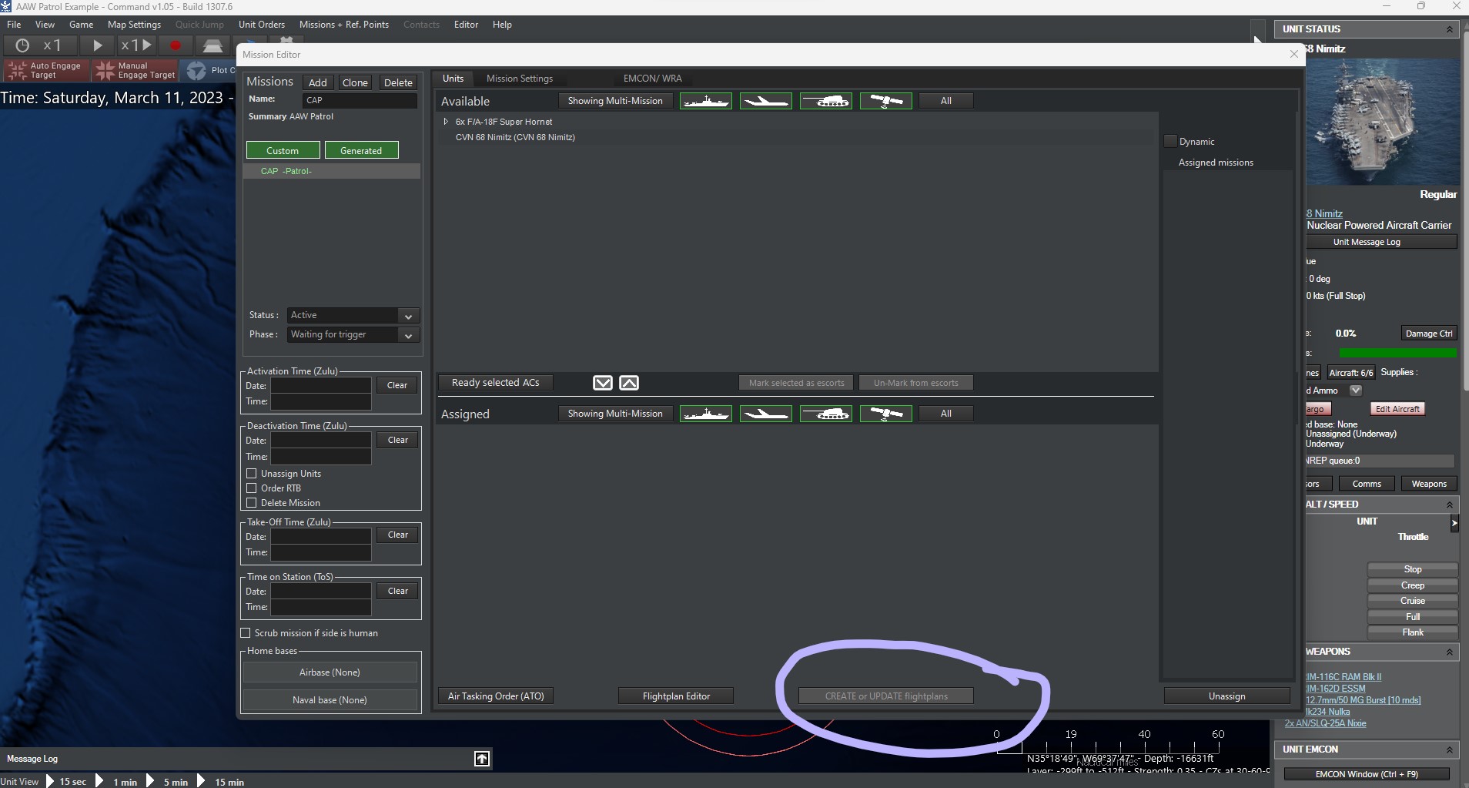Viewport: 1469px width, 788px height.
Task: Open the Unit Orders menu
Action: pos(262,25)
